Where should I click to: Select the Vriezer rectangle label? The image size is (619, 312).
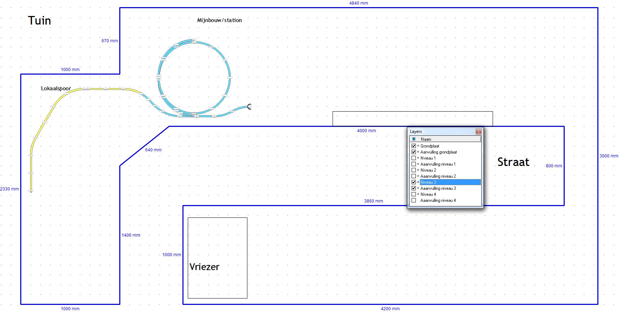[204, 267]
